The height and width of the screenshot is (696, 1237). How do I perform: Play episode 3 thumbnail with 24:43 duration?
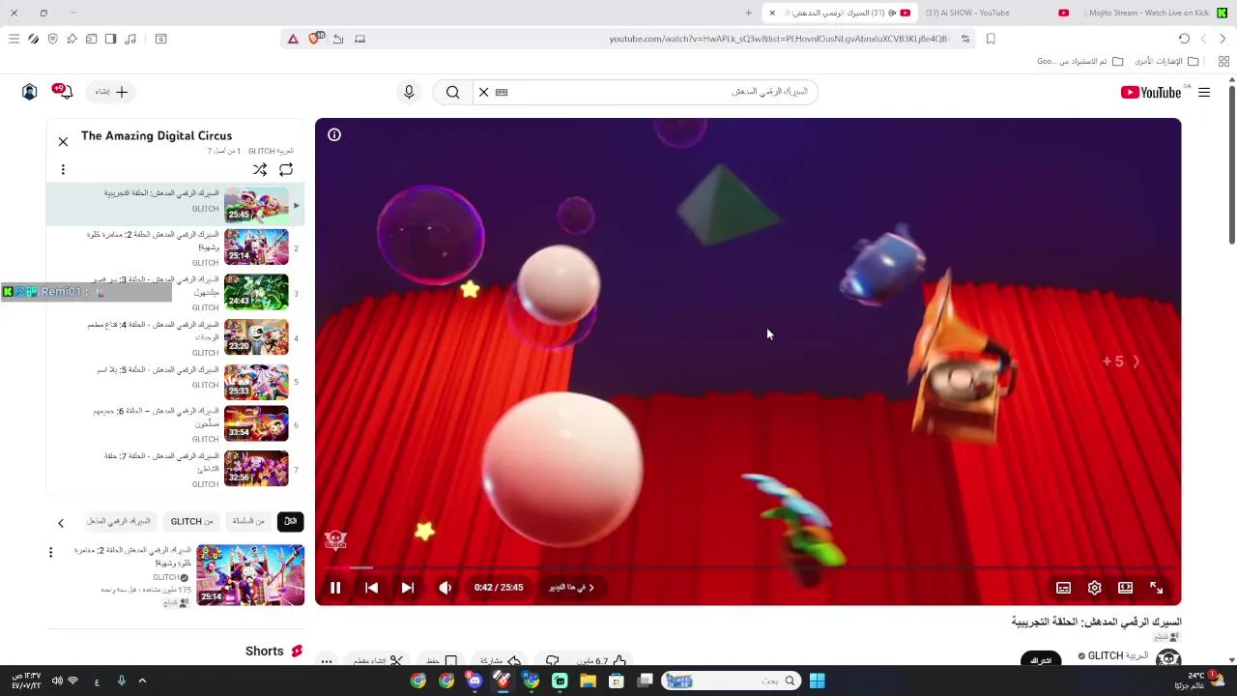pos(256,292)
